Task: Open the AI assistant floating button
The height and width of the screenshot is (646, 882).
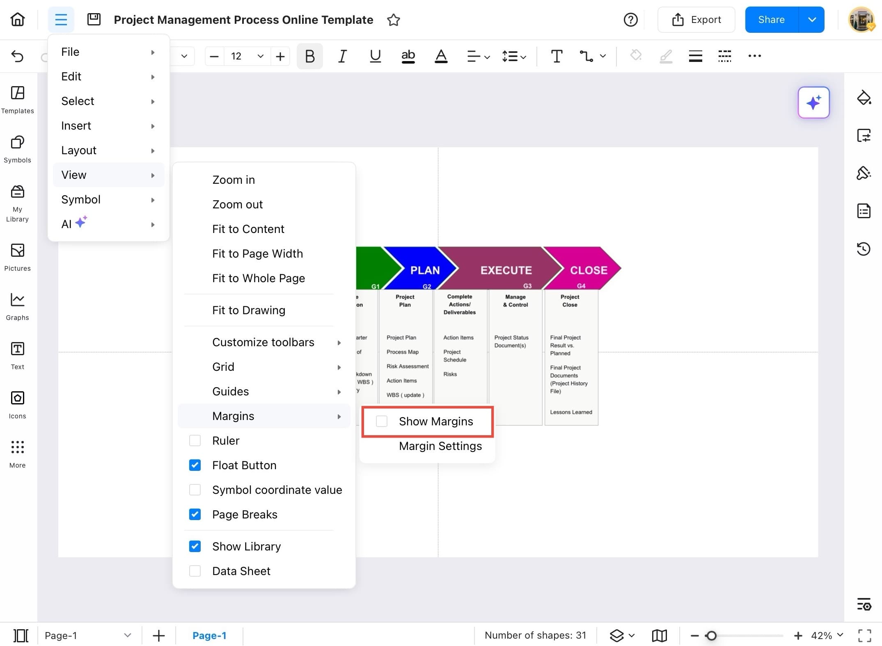Action: (813, 103)
